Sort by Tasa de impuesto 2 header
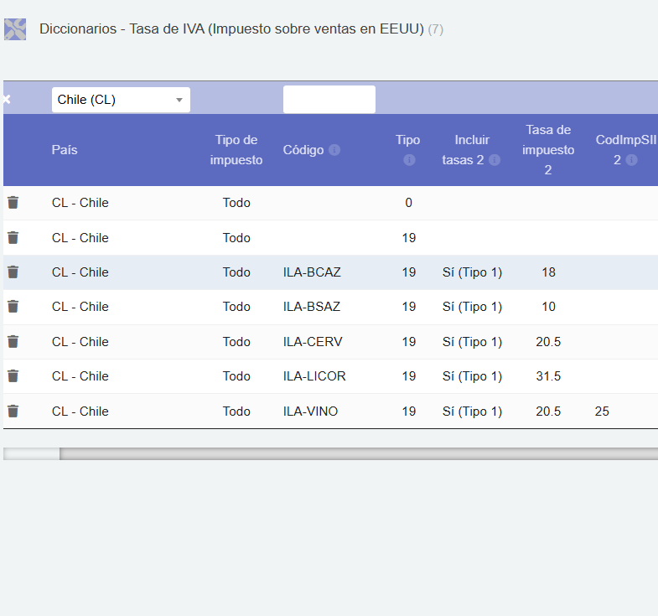 click(x=548, y=150)
